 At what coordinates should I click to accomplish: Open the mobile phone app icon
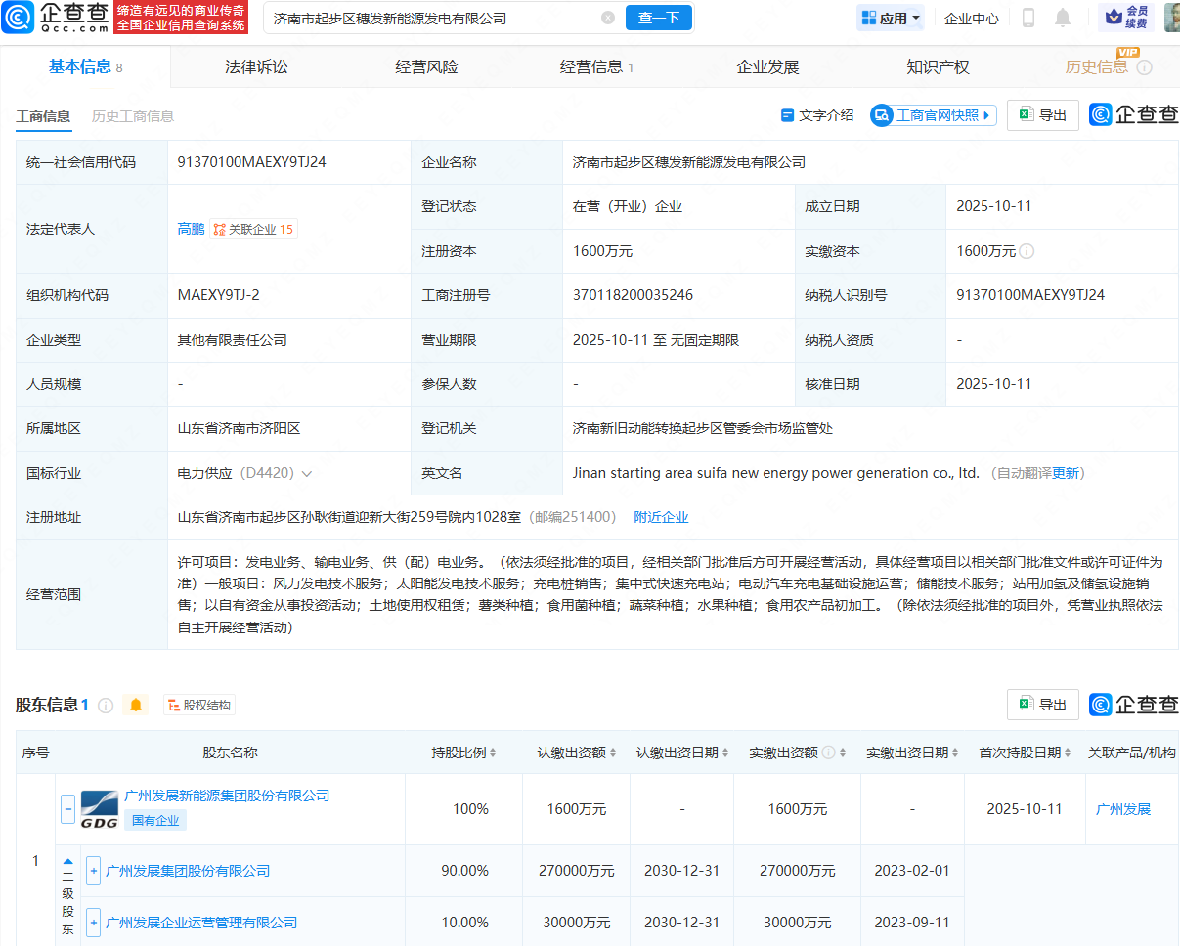pyautogui.click(x=1028, y=18)
